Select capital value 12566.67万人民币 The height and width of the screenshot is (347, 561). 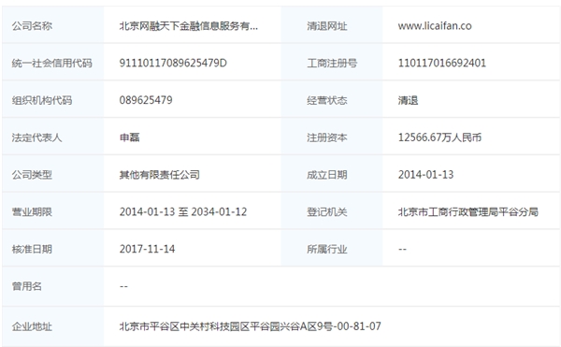tap(439, 137)
